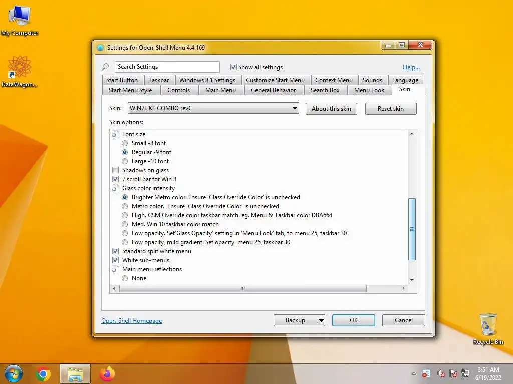This screenshot has height=384, width=513.
Task: Click the Windows Start orb
Action: coord(14,374)
